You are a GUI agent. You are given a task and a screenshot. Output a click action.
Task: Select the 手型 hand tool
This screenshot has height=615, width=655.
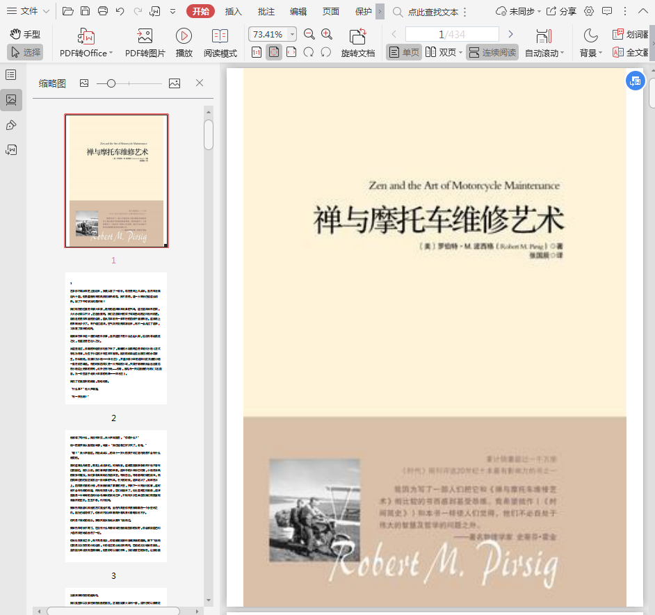tap(25, 34)
